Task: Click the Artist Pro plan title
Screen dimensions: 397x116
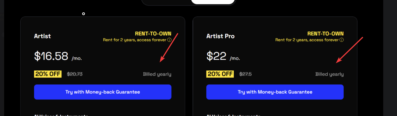Action: [220, 36]
